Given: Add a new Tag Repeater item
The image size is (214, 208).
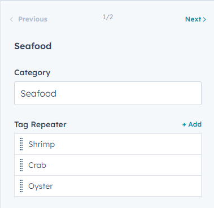Looking at the screenshot, I should pyautogui.click(x=192, y=124).
